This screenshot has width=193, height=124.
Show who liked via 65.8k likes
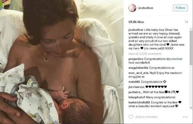click(136, 22)
